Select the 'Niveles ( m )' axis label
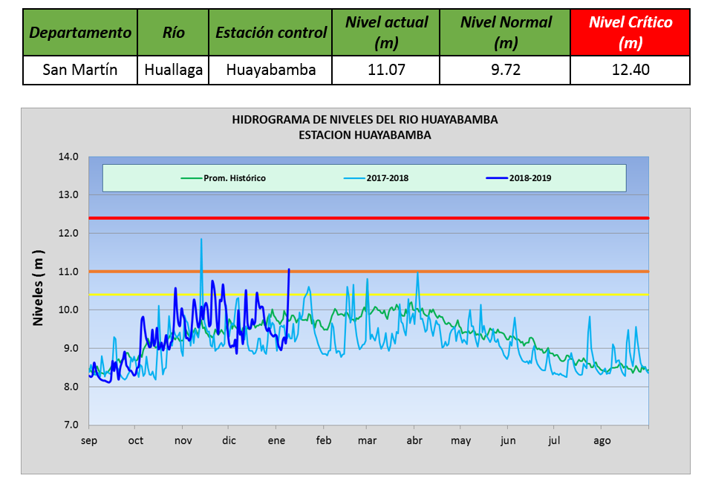 (x=38, y=290)
